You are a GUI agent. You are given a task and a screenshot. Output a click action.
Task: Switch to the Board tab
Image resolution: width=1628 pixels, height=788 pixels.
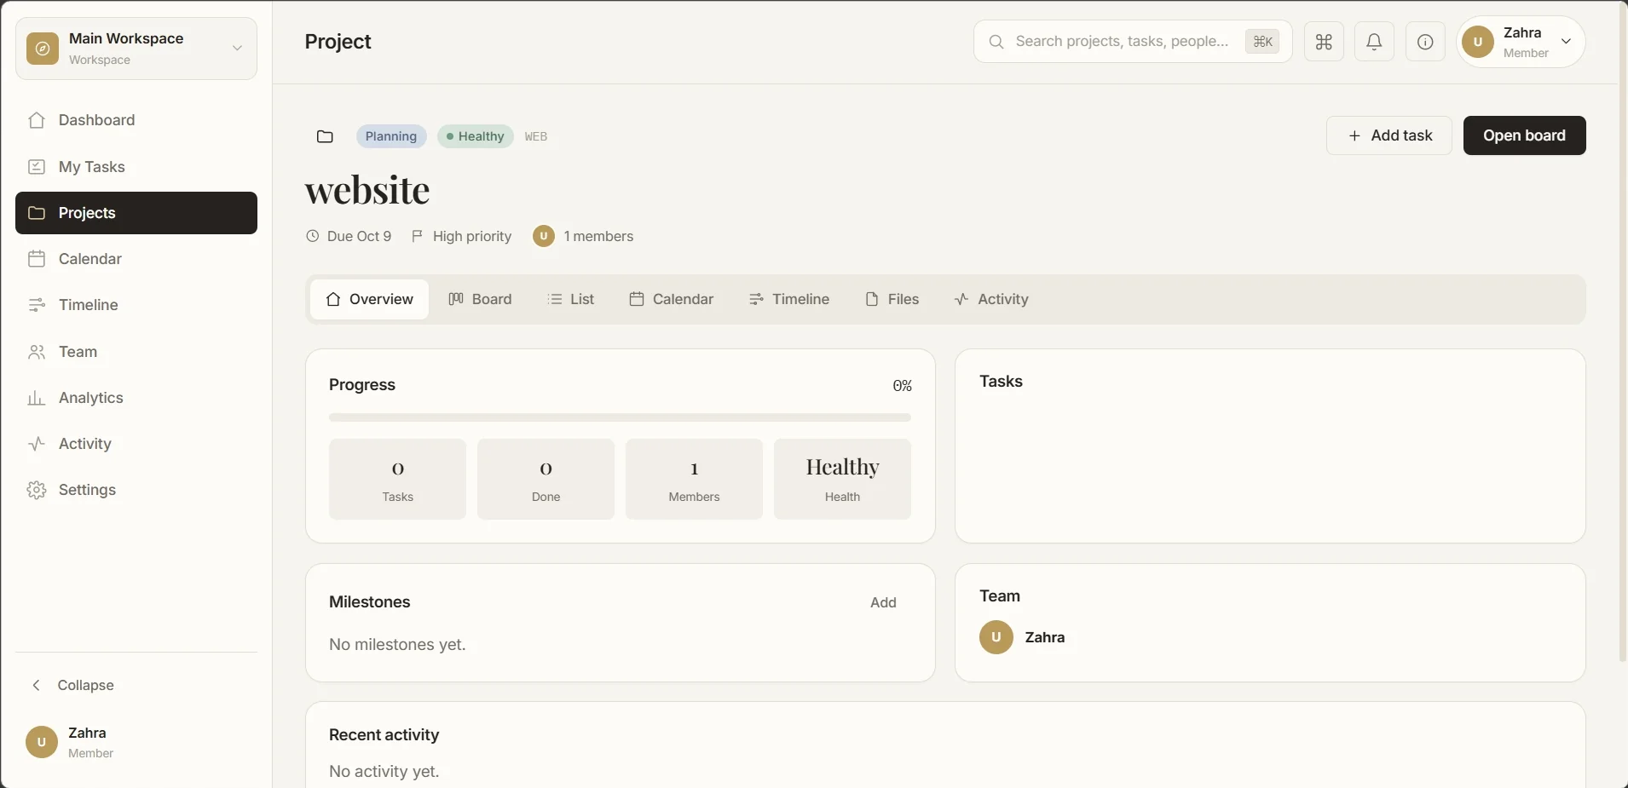pos(480,299)
